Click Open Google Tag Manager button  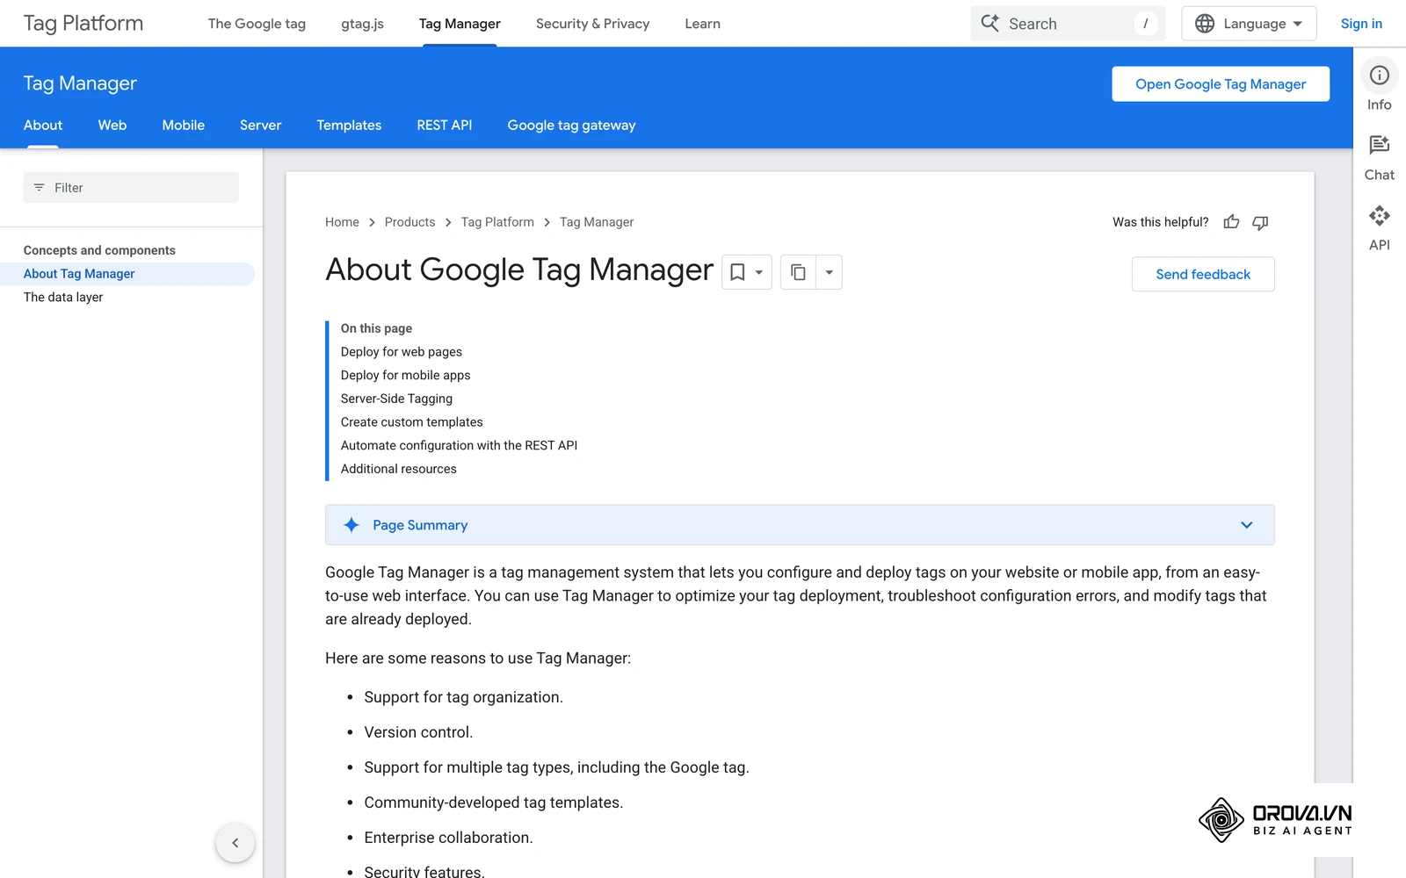[1221, 84]
